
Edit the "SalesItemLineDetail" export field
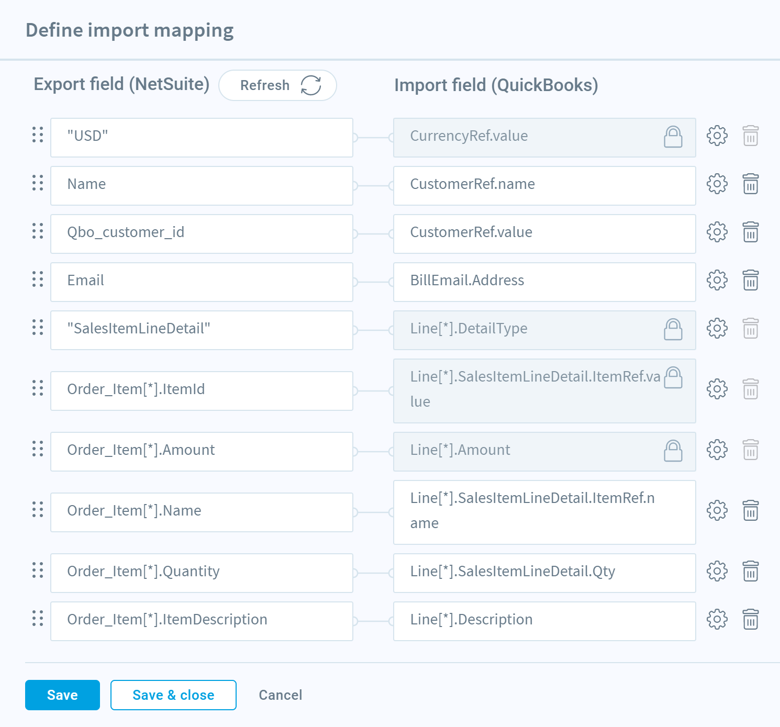(202, 330)
